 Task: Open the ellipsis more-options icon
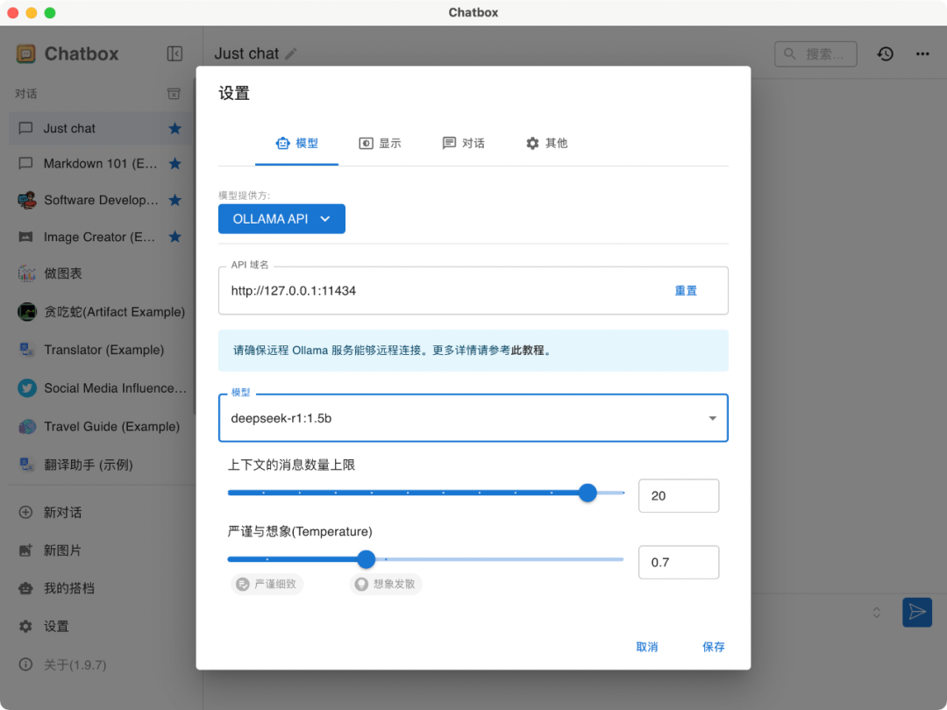tap(922, 53)
